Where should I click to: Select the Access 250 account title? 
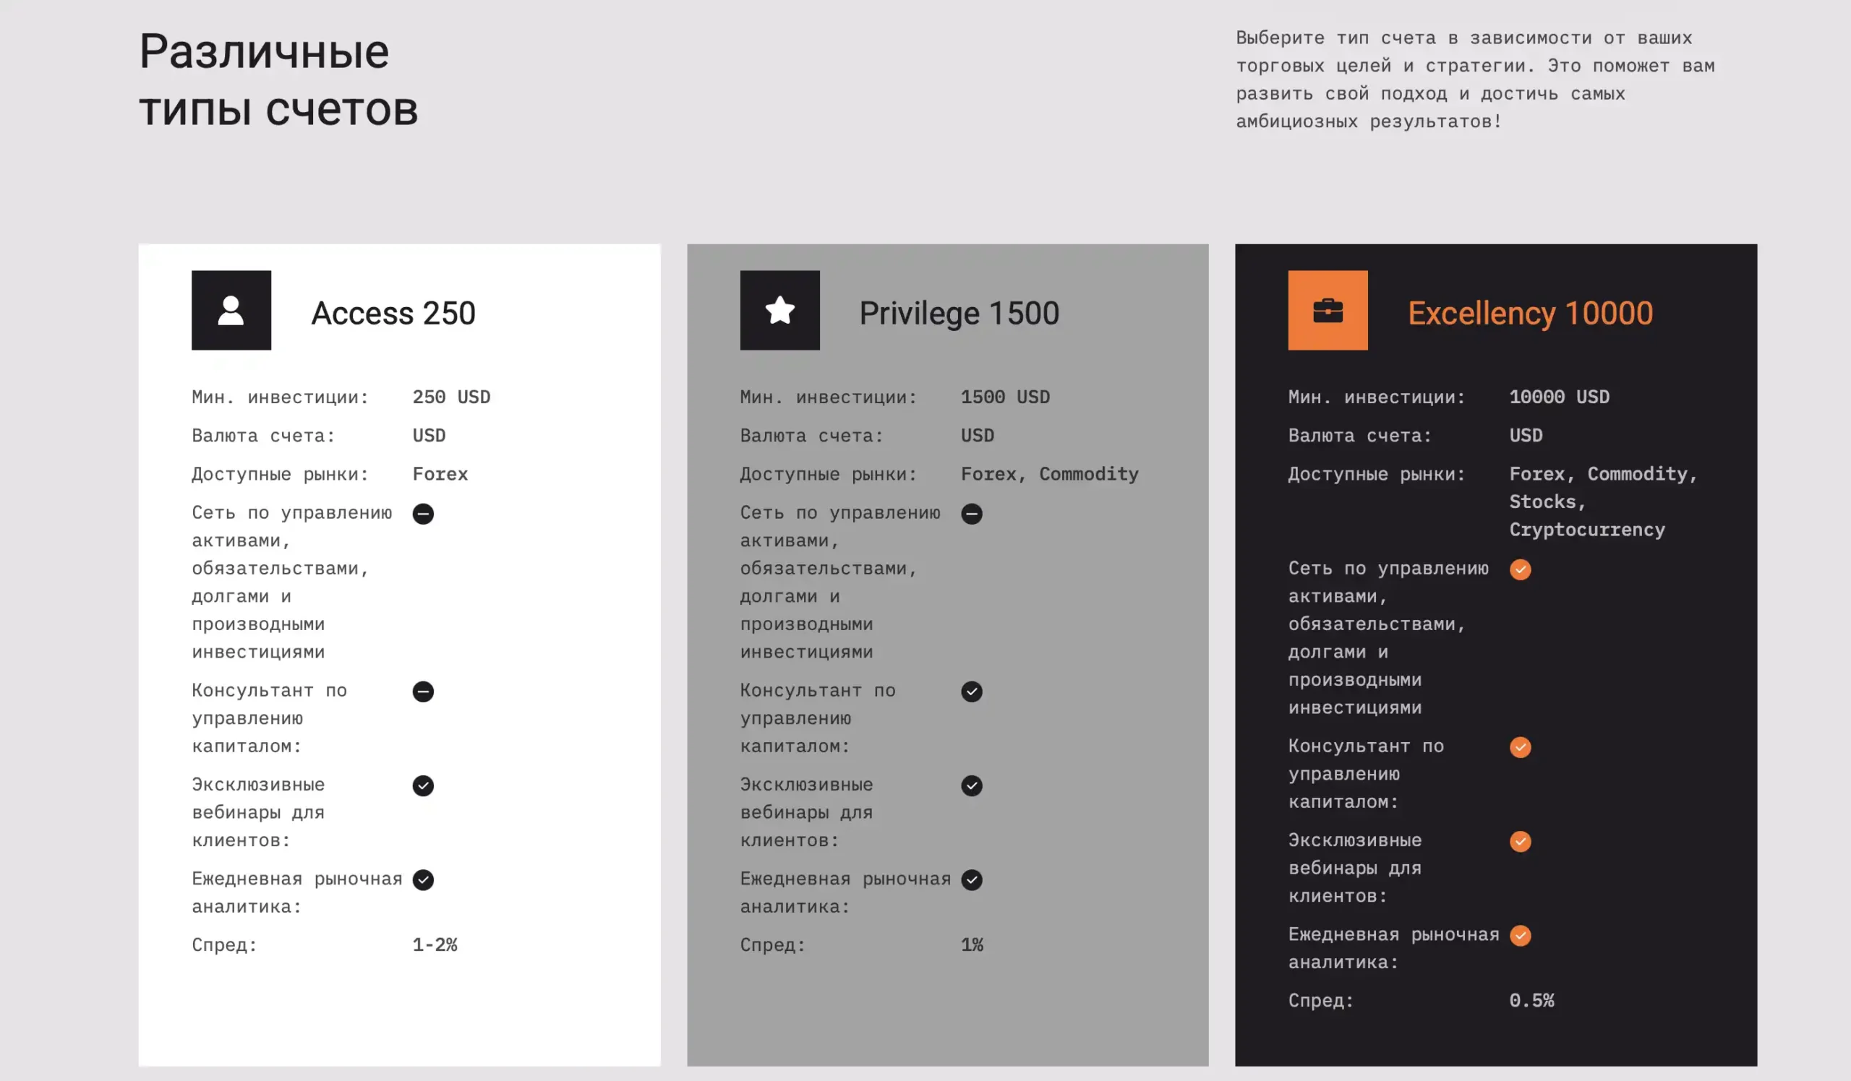point(393,314)
